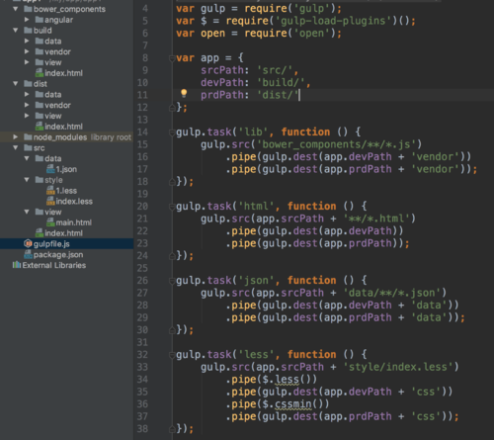Click 'data/**/*.json' string on line 27
Screen dimensions: 494x440
pyautogui.click(x=392, y=293)
